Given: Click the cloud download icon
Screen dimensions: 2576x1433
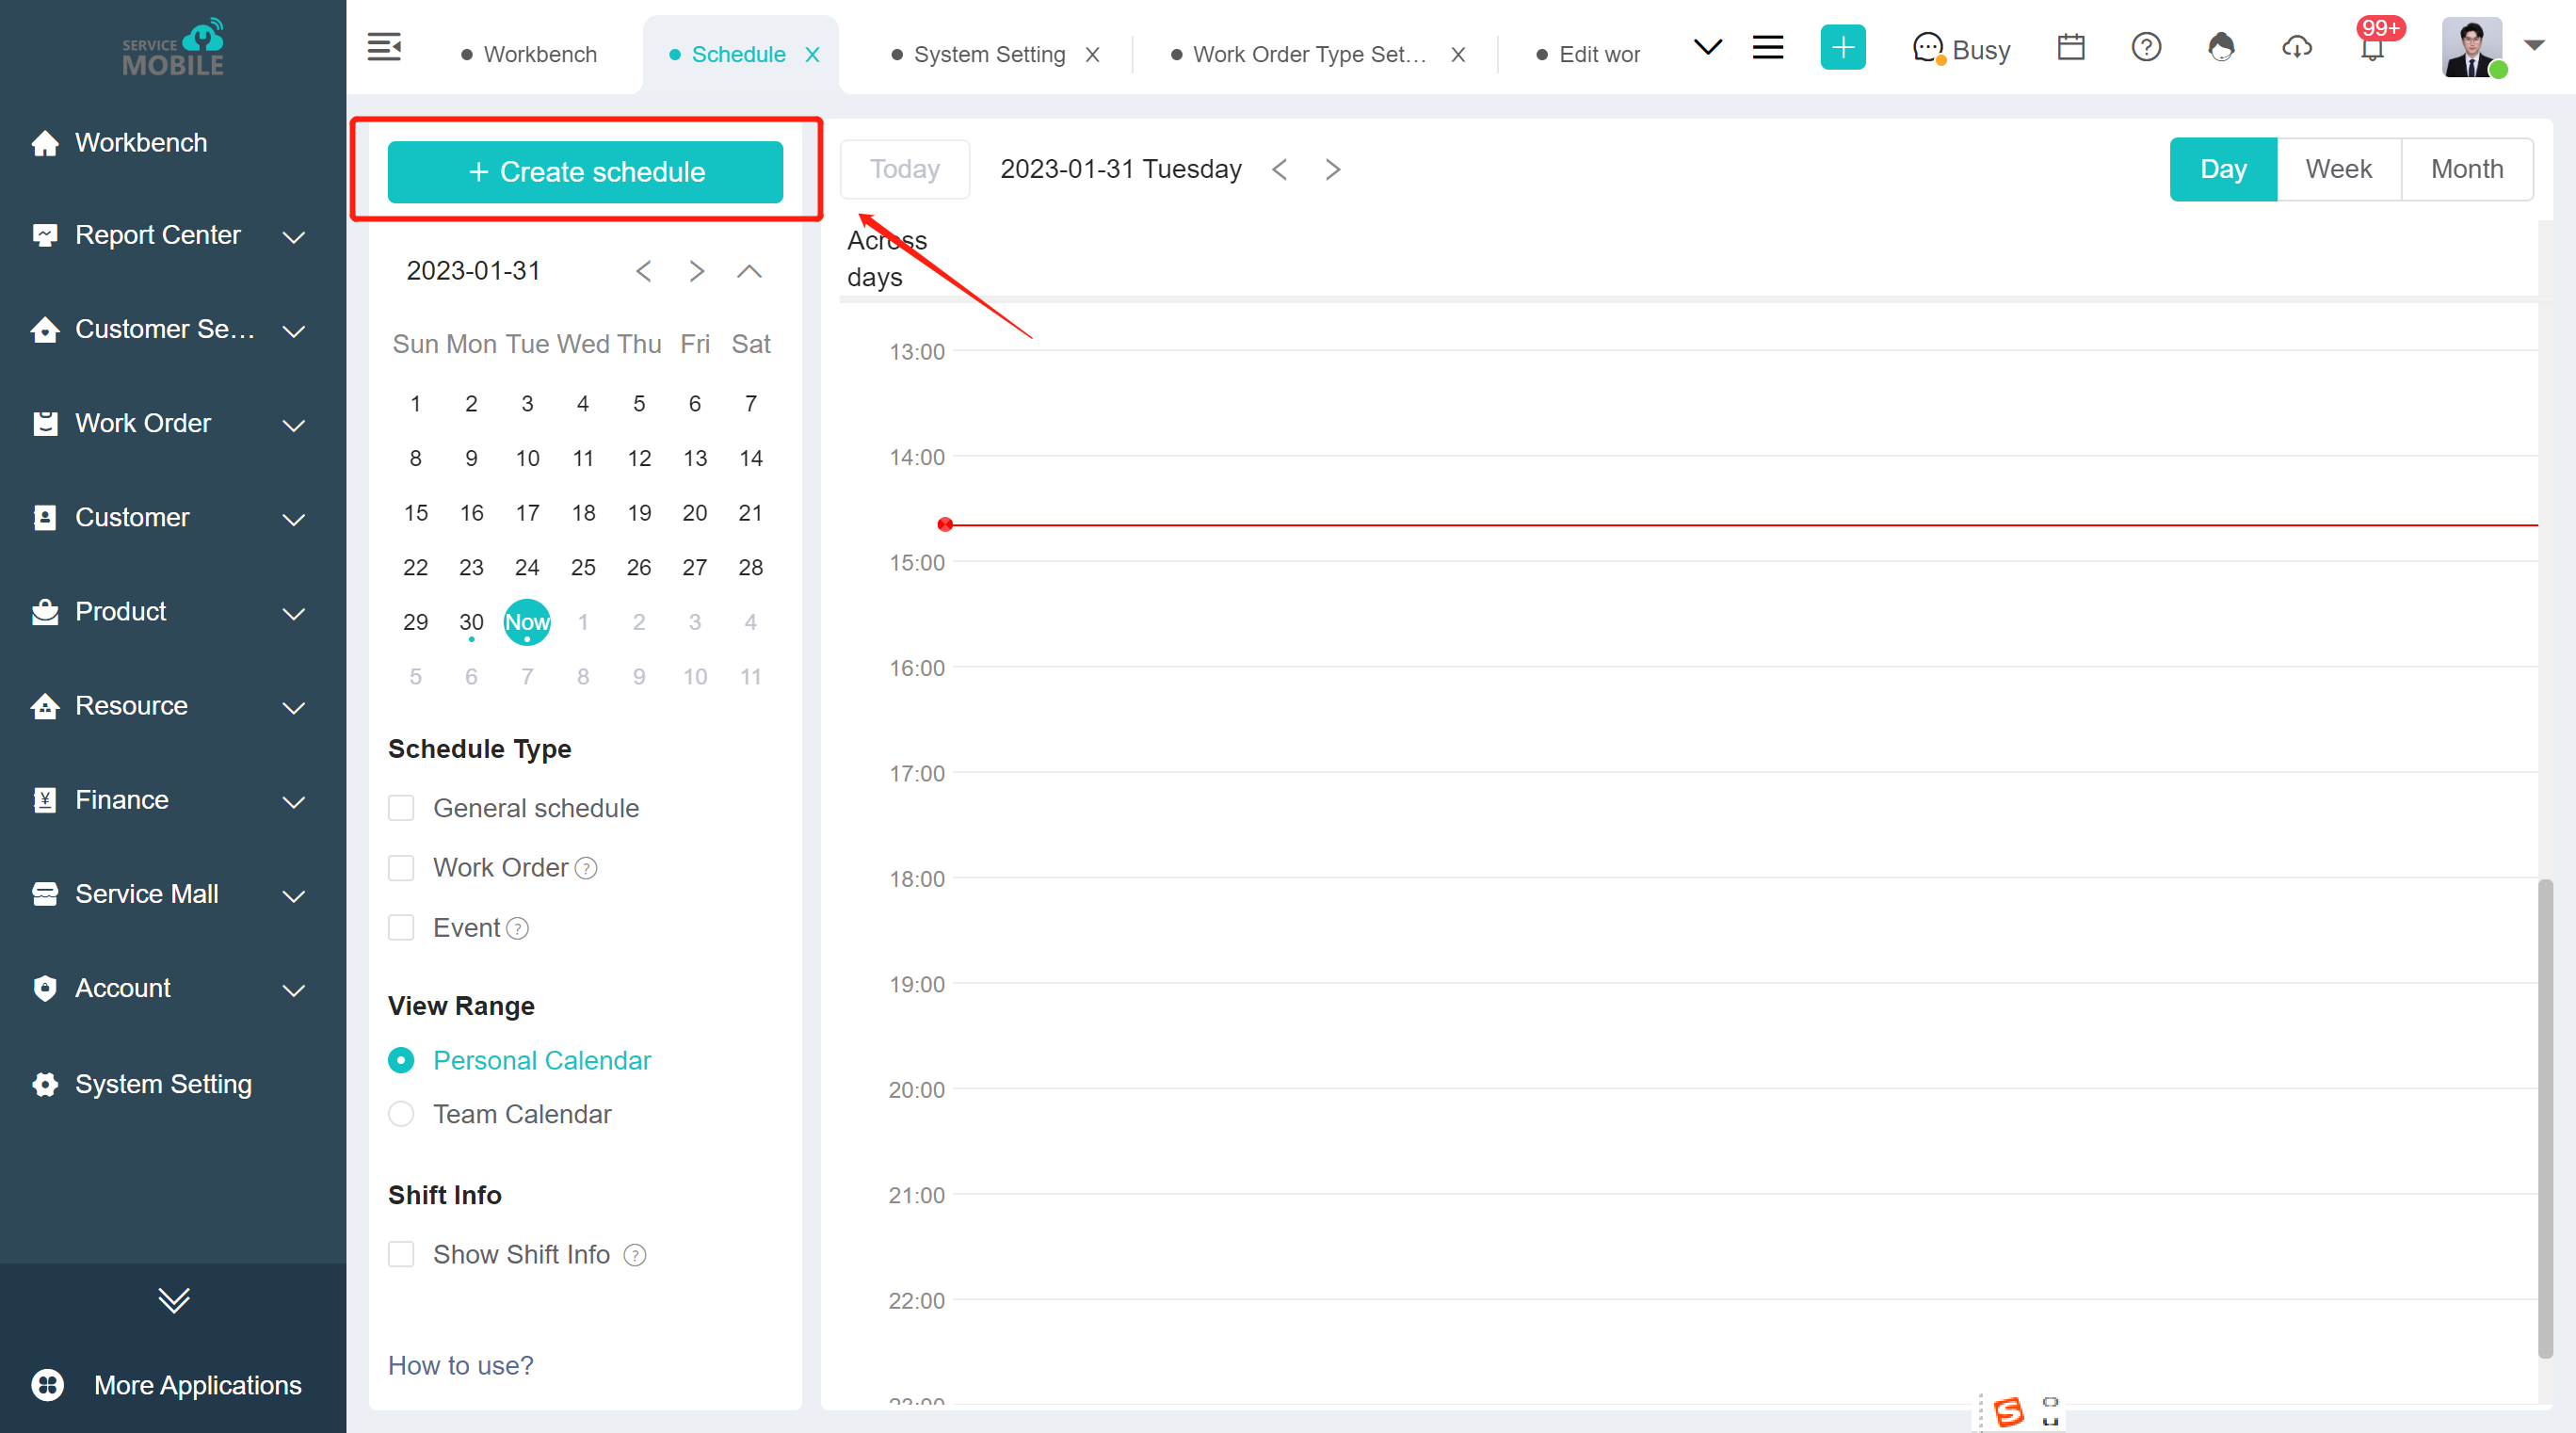Looking at the screenshot, I should (2297, 47).
